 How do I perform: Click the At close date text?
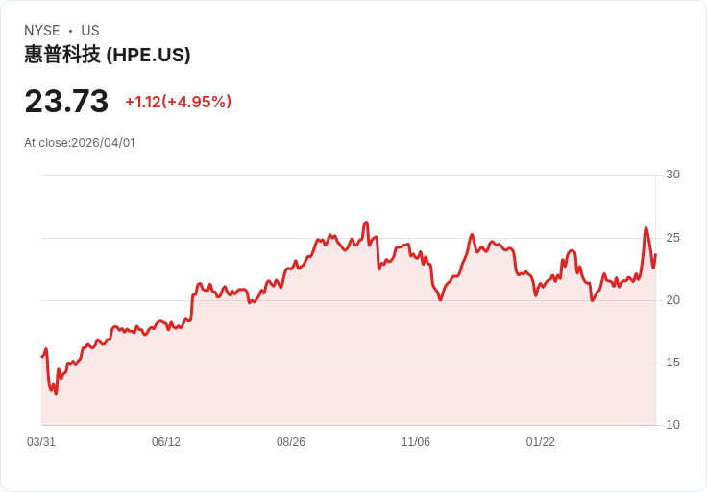pos(80,143)
